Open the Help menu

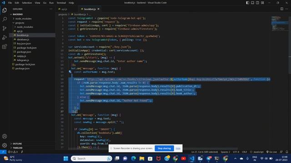pyautogui.click(x=71, y=3)
